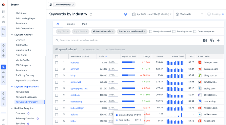This screenshot has width=226, height=125.
Task: Open the academy graduation cap icon
Action: pyautogui.click(x=125, y=14)
